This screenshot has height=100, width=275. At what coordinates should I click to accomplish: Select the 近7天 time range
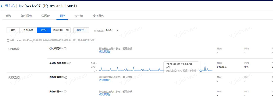[44, 30]
